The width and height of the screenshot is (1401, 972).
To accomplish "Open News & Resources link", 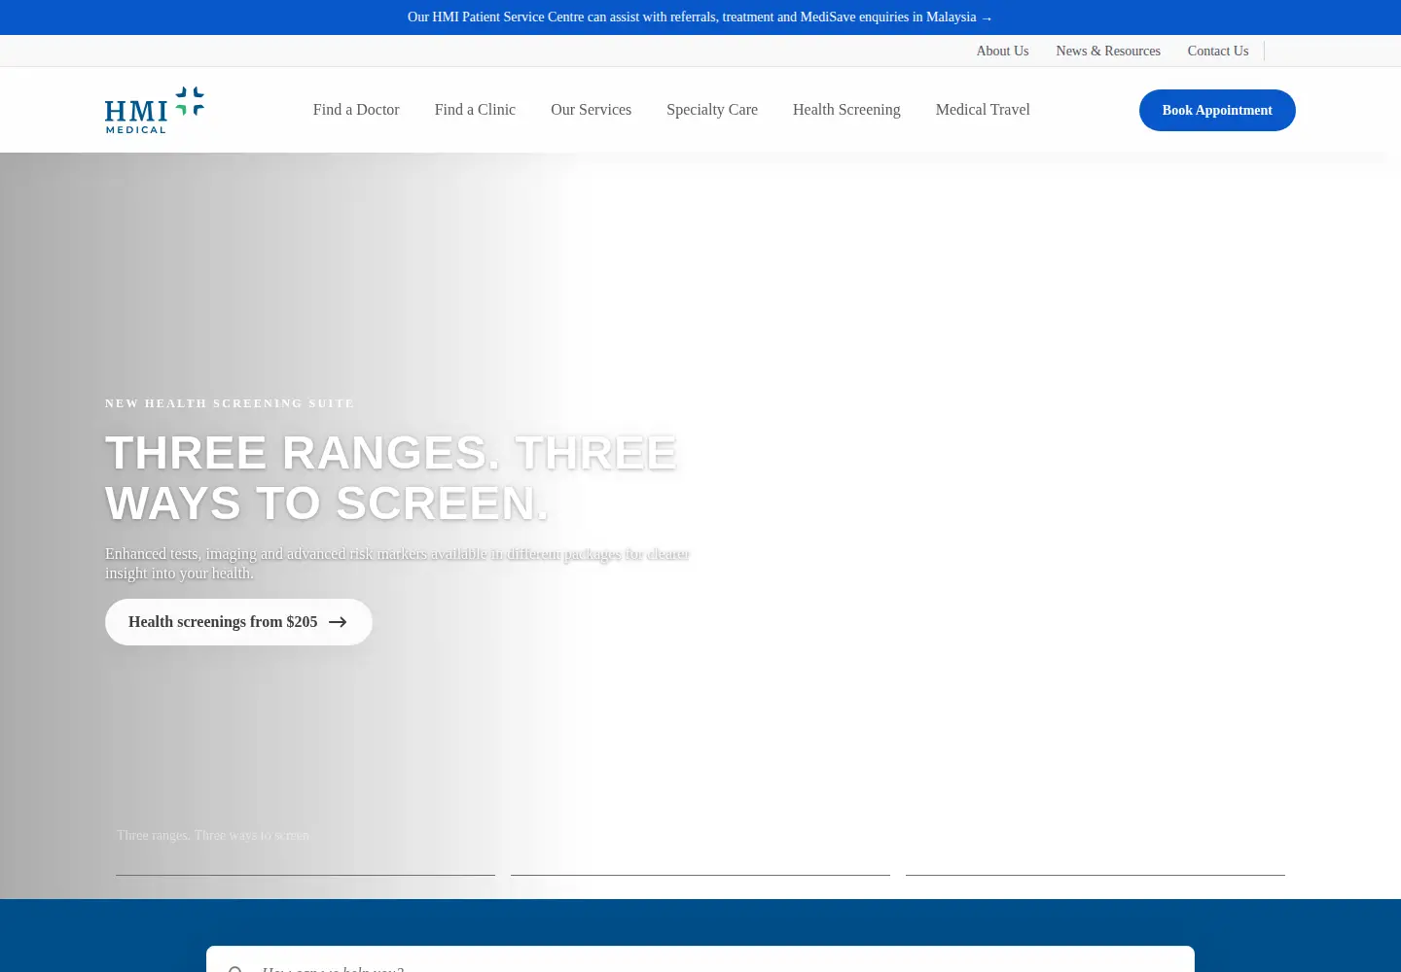I will 1108,51.
